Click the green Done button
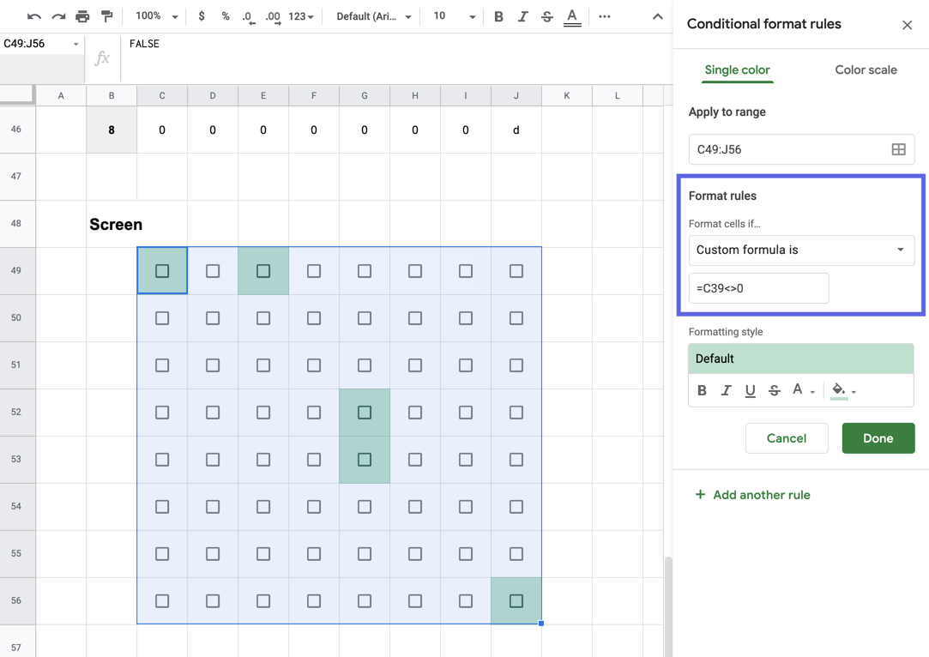The image size is (929, 657). tap(878, 438)
